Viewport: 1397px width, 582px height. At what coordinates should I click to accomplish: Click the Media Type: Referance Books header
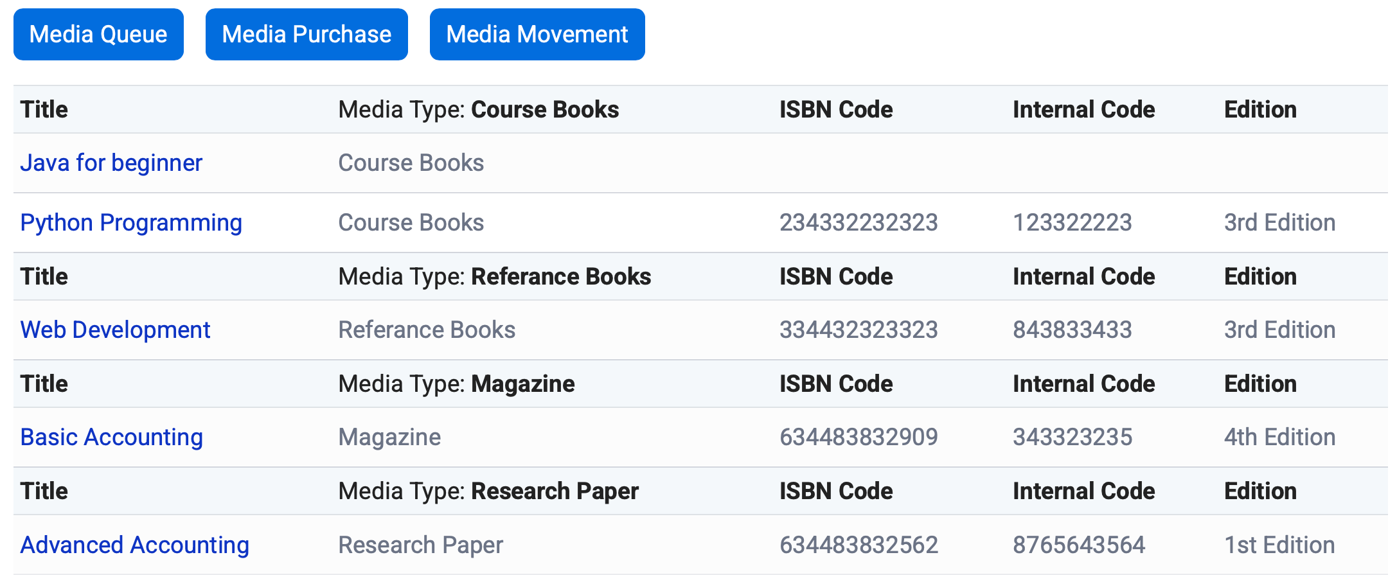click(x=494, y=277)
